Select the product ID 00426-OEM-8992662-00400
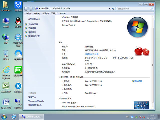The image size is (160, 120). pos(82,107)
